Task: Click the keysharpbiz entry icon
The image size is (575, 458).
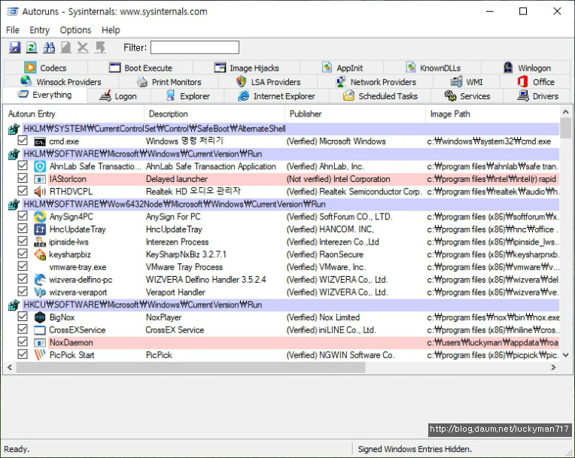Action: [40, 254]
